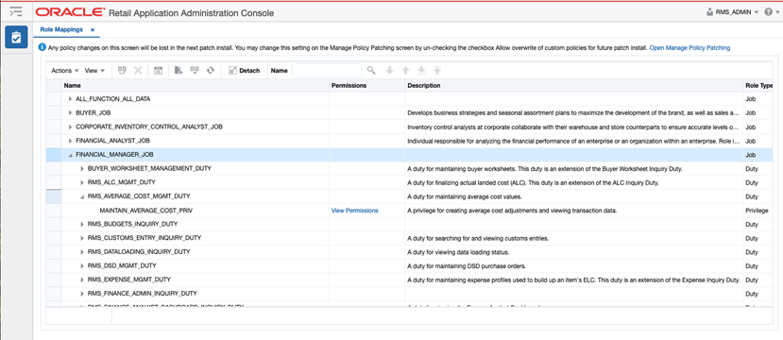Collapse FINANCIAL_MANAGER_JOB node
783x340 pixels.
[x=71, y=155]
